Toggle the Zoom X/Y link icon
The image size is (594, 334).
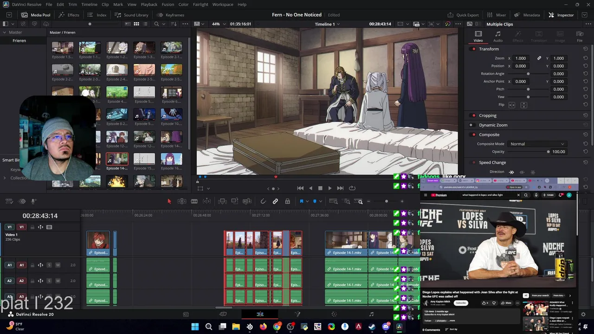(539, 58)
